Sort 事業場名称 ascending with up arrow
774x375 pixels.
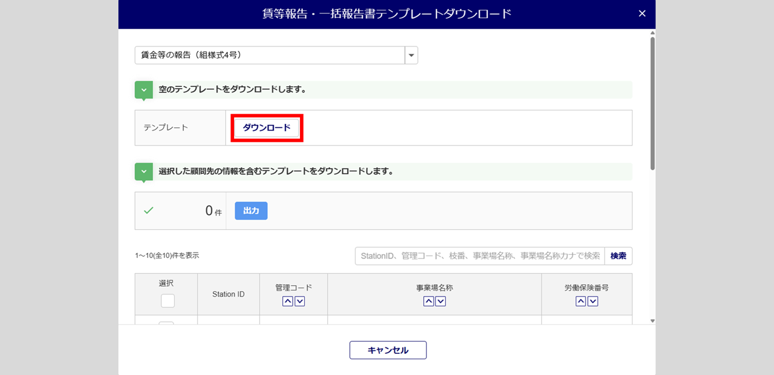point(428,301)
